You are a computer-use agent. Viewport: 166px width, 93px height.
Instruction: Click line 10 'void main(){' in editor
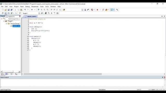[x=35, y=36]
